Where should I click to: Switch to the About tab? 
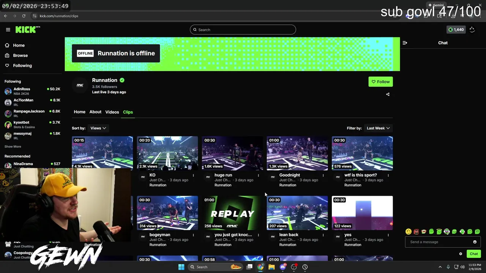click(x=95, y=112)
